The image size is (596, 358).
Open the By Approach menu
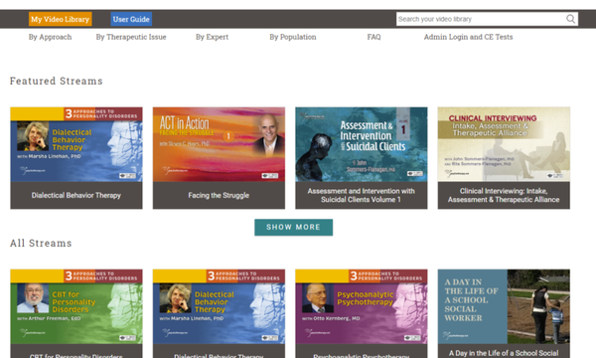[x=50, y=37]
